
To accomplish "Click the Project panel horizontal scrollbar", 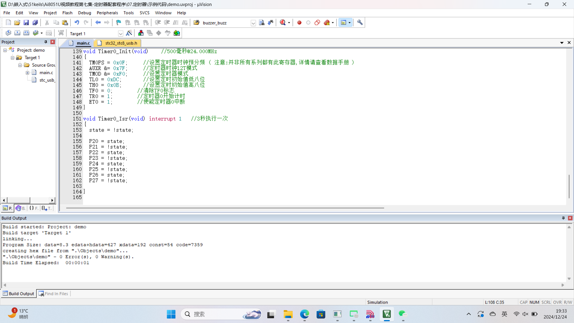I will tap(29, 200).
